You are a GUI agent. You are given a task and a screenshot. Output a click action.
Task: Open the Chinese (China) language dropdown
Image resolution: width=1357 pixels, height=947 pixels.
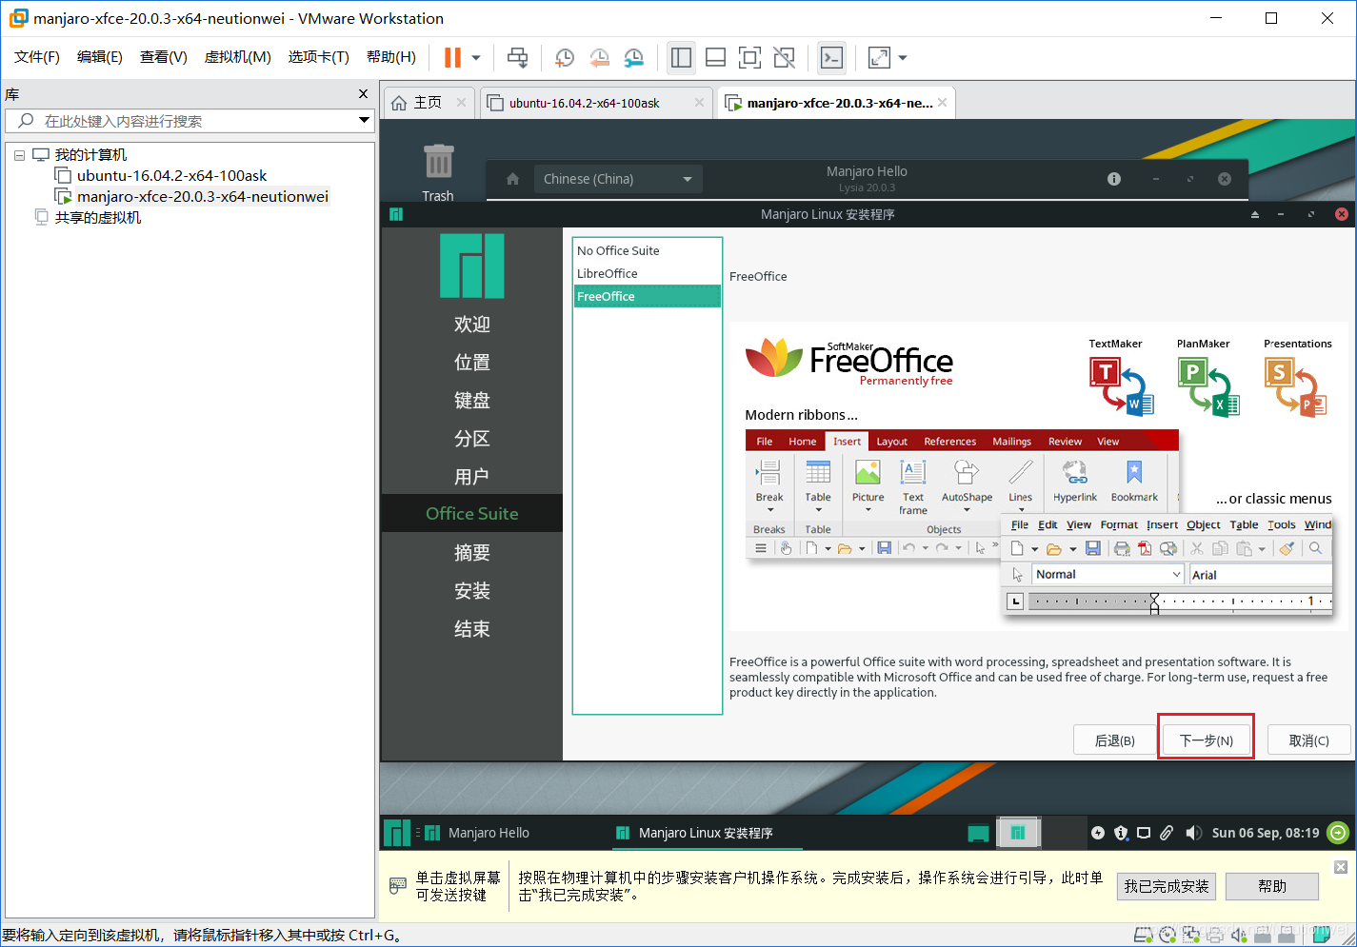[x=618, y=179]
